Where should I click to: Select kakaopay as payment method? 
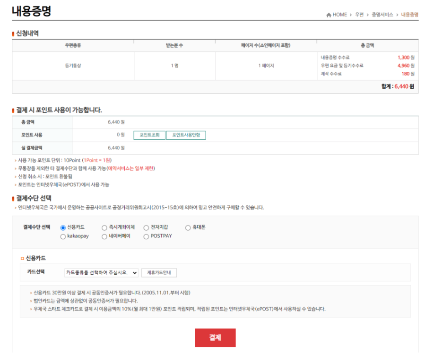pyautogui.click(x=63, y=236)
